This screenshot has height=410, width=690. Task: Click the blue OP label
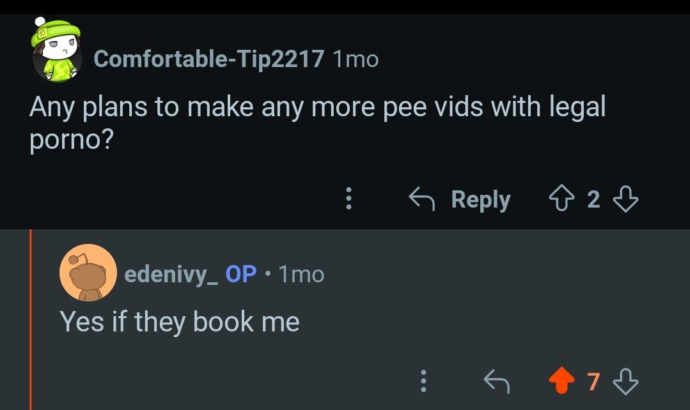click(241, 274)
